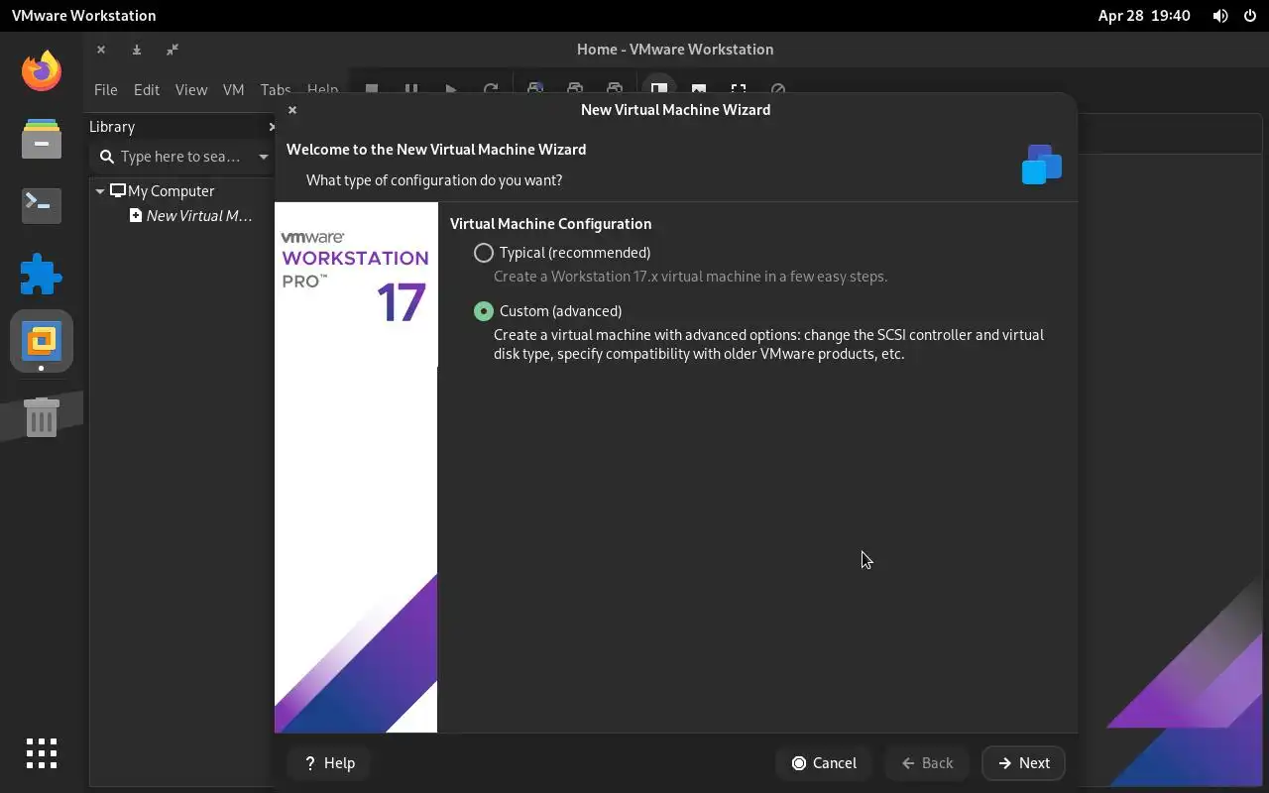Viewport: 1269px width, 793px height.
Task: Click the VMware Workstation label in the top bar
Action: click(83, 16)
